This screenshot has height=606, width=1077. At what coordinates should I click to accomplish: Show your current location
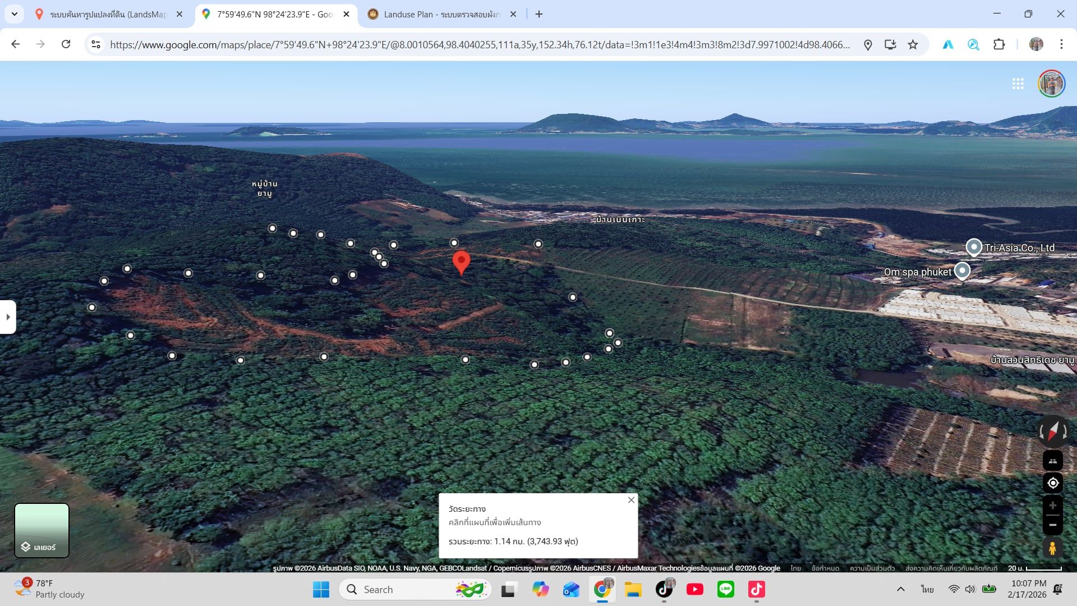click(x=1053, y=483)
